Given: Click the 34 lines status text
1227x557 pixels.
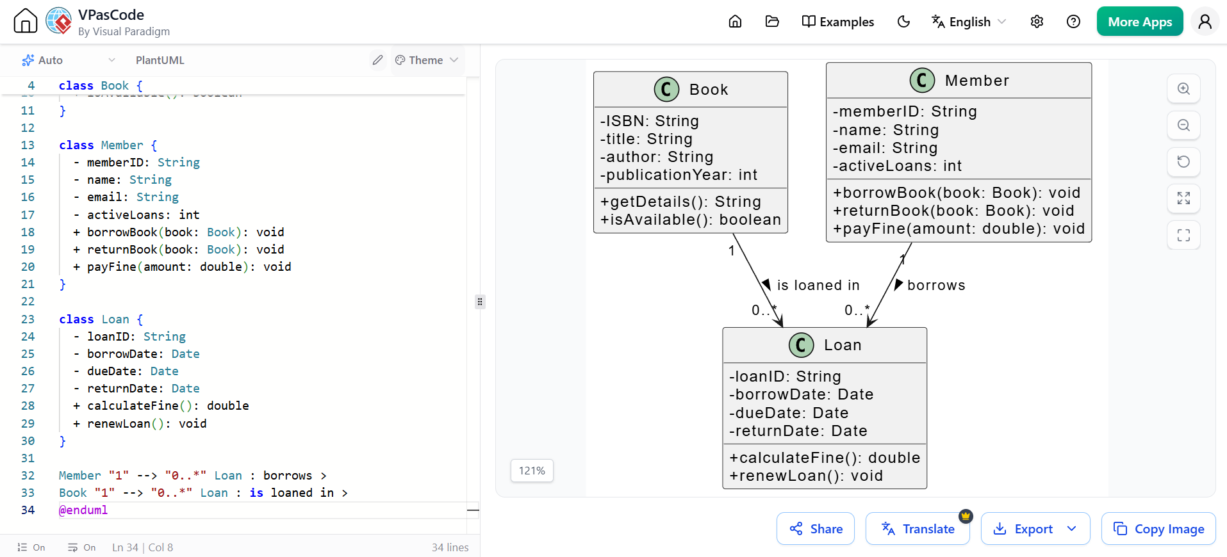Looking at the screenshot, I should click(450, 547).
